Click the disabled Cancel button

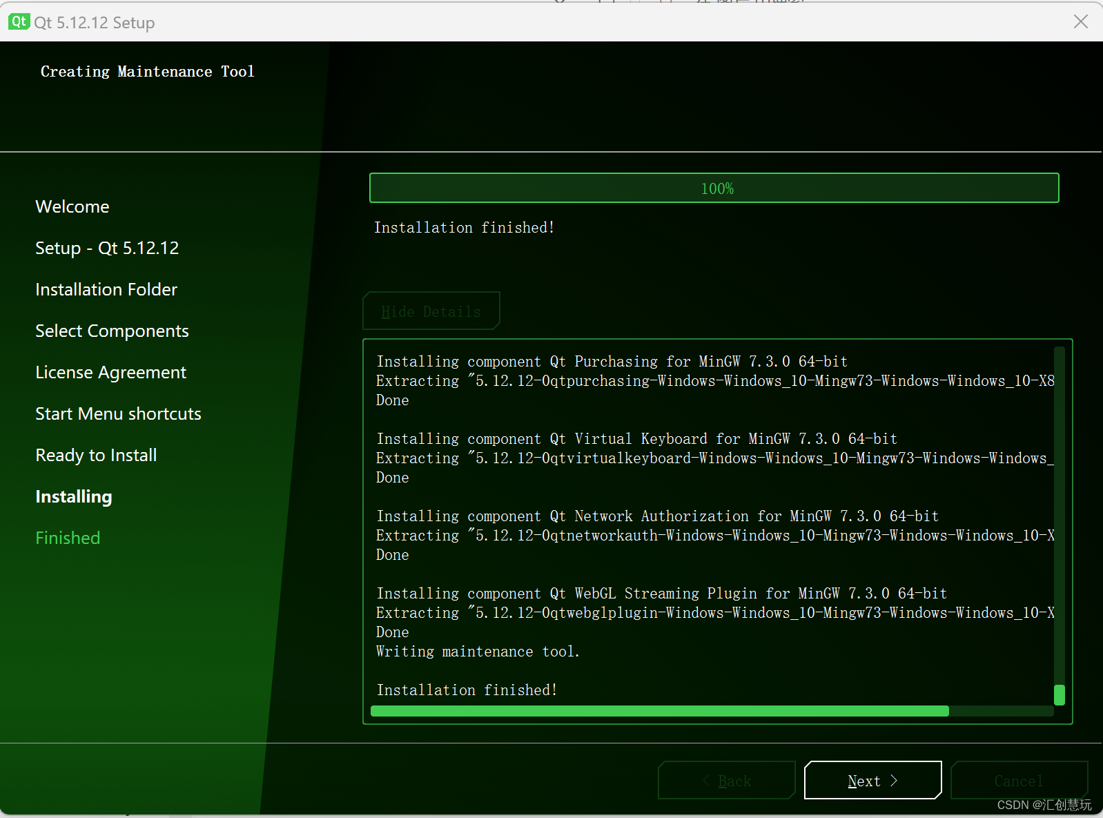point(1019,780)
